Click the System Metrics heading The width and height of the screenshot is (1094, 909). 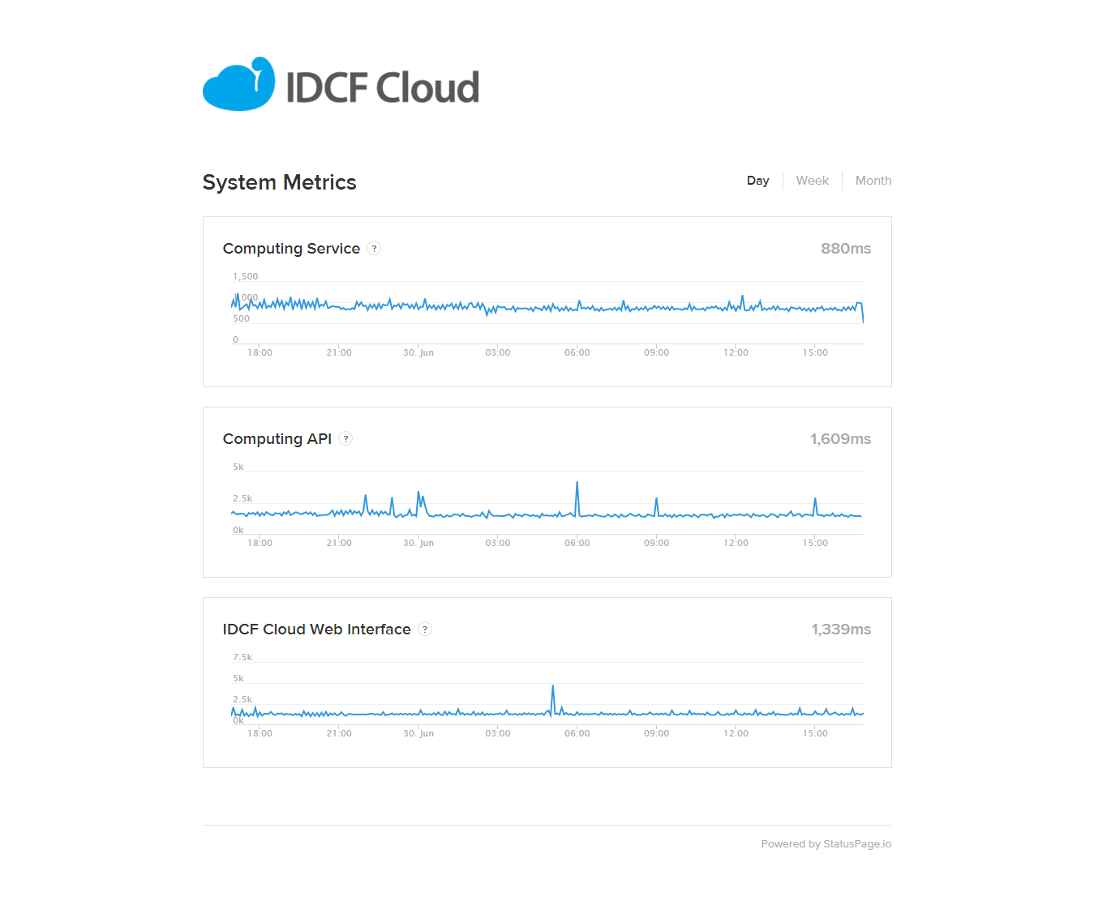pos(279,182)
